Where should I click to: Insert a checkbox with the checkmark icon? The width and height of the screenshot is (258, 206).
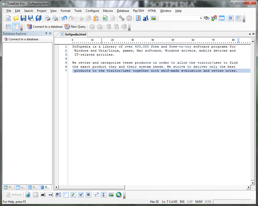(81, 195)
